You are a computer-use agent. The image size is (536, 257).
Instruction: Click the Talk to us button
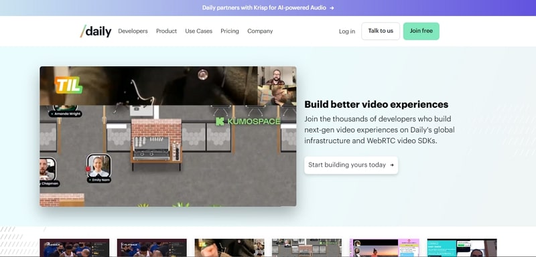(x=381, y=31)
